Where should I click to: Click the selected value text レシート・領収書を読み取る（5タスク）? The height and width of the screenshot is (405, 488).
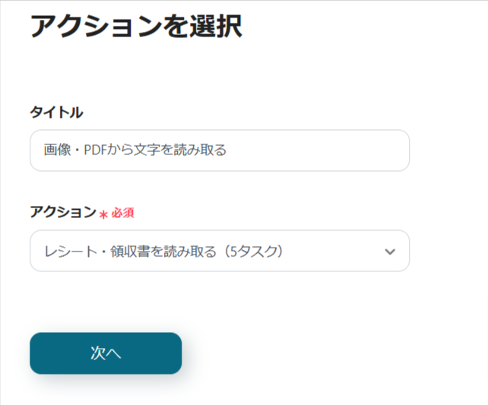163,252
